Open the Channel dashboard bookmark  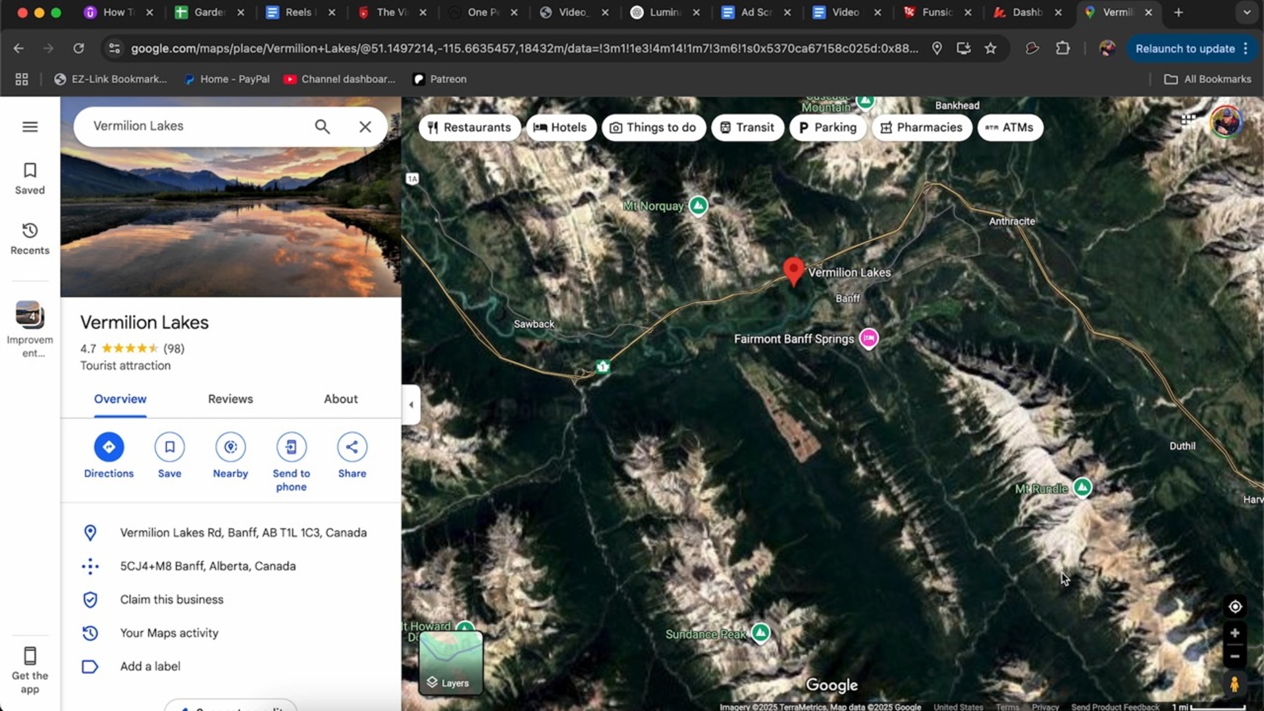pyautogui.click(x=340, y=79)
